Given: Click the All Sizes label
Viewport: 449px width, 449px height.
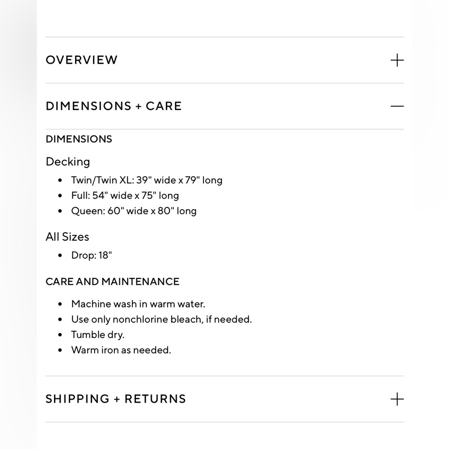Looking at the screenshot, I should click(67, 237).
